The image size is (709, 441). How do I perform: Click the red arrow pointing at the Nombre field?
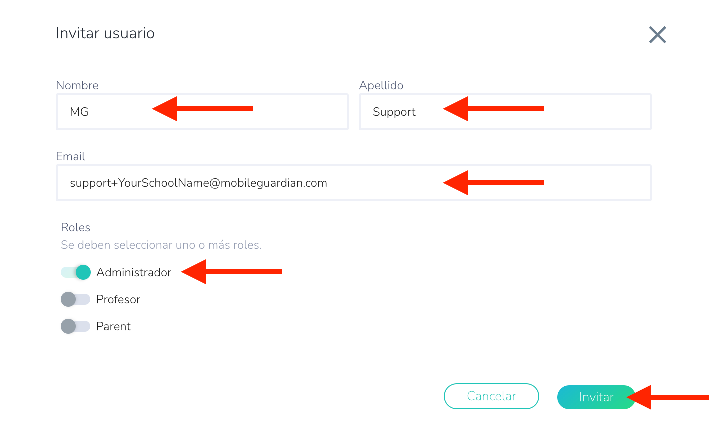202,109
